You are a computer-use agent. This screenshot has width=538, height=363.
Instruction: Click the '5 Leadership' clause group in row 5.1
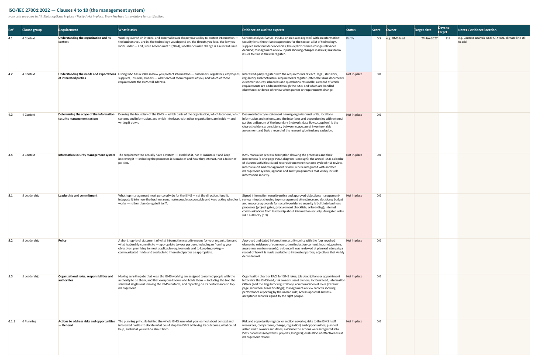pos(40,215)
